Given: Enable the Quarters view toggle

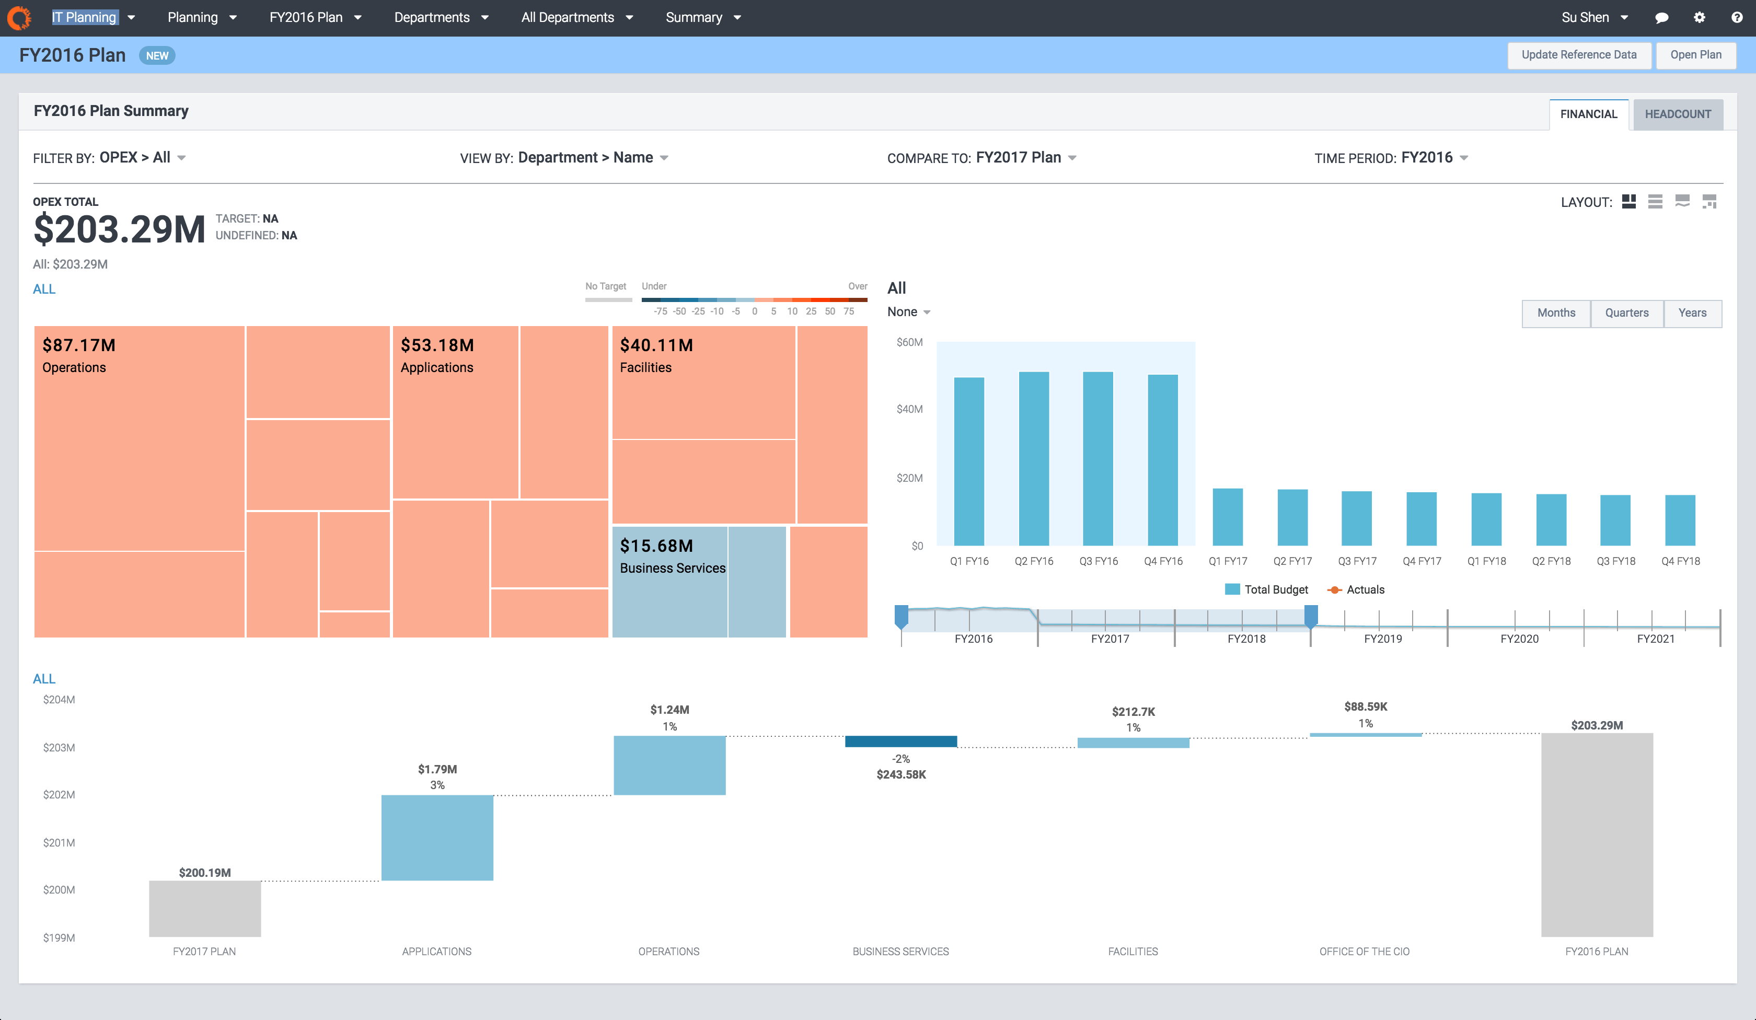Looking at the screenshot, I should [x=1626, y=313].
